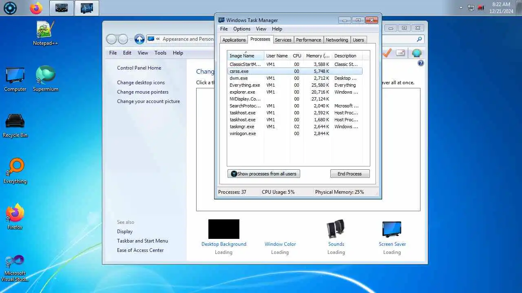
Task: Click the network signal tray icon
Action: pos(480,8)
